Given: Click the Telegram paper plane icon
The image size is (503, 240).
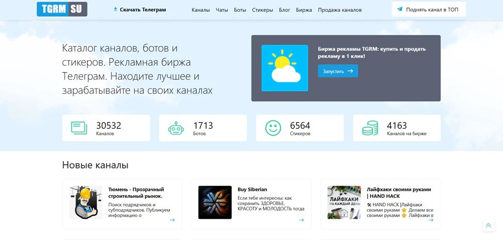Looking at the screenshot, I should pos(400,9).
